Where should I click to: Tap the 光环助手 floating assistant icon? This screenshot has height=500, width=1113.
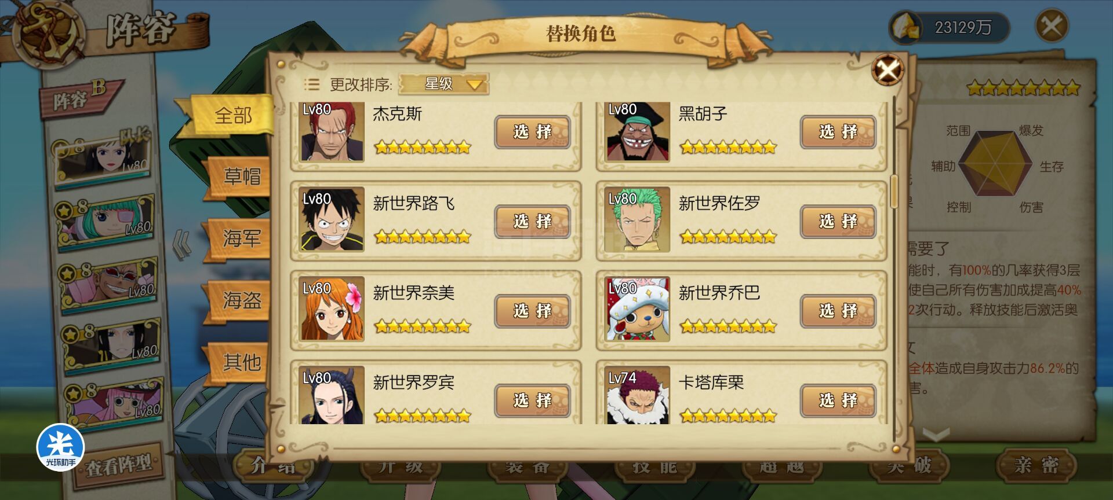[x=61, y=447]
